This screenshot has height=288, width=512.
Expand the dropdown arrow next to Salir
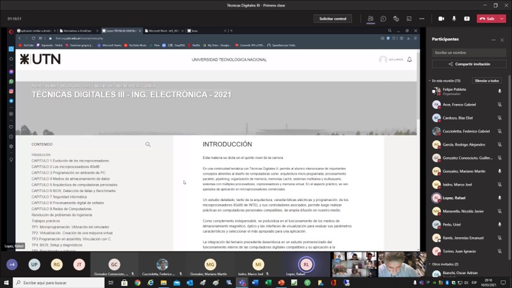[502, 19]
